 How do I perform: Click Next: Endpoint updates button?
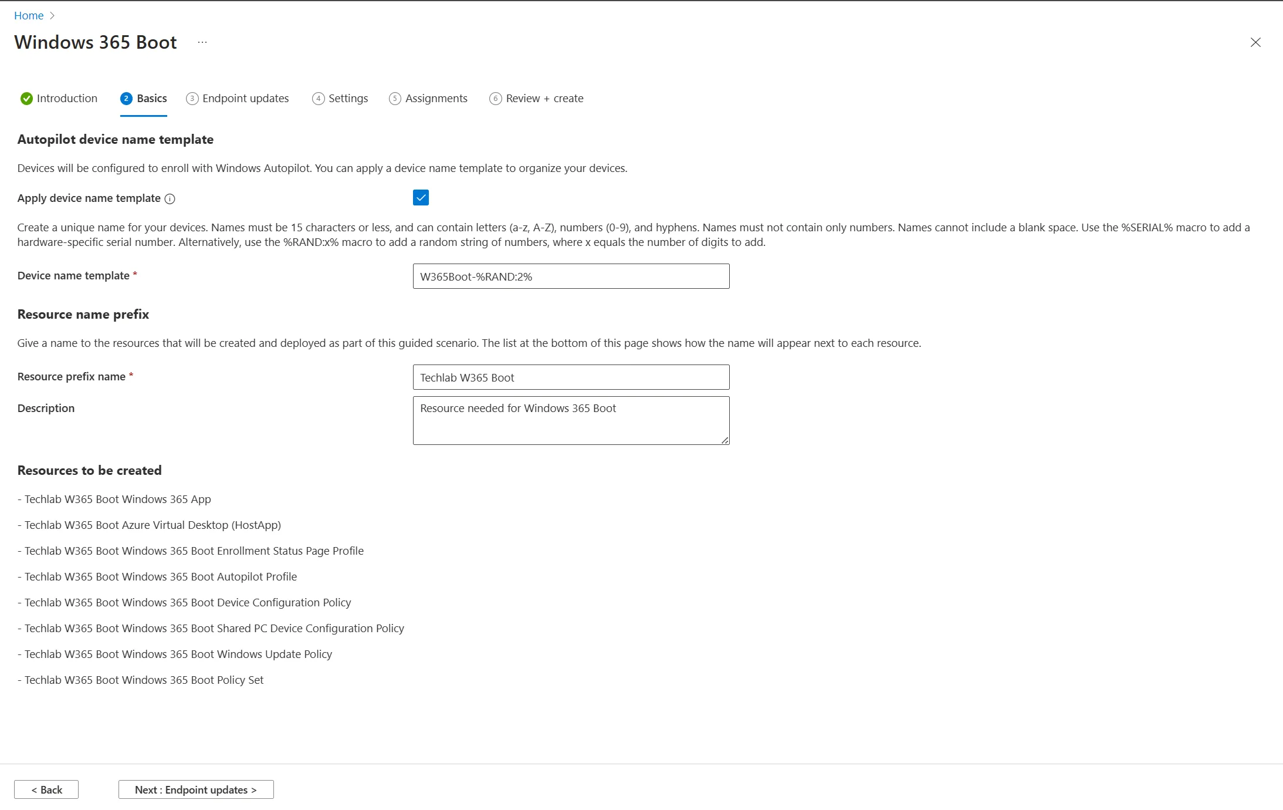[196, 789]
